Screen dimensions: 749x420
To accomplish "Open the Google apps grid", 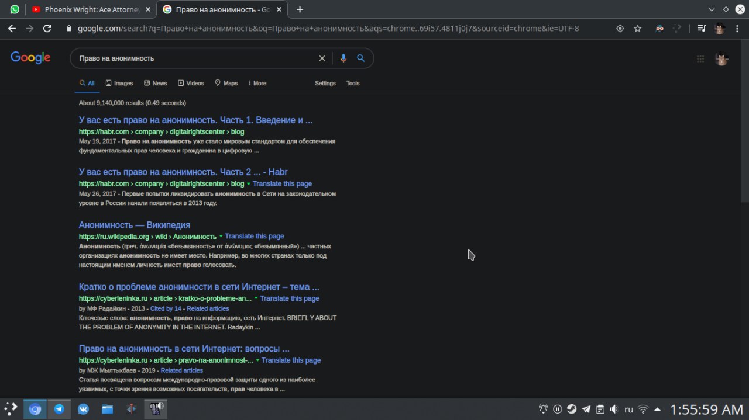I will (x=700, y=58).
